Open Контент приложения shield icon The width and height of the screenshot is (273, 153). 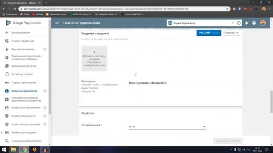point(7,116)
